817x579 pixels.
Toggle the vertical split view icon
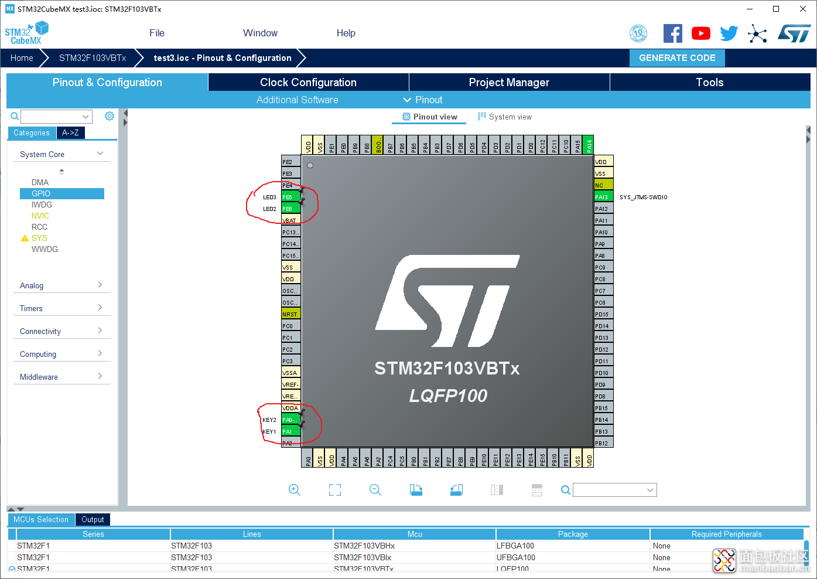497,490
